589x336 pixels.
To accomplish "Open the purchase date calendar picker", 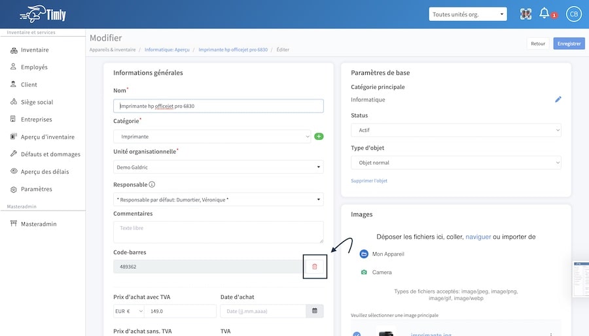I will tap(315, 311).
